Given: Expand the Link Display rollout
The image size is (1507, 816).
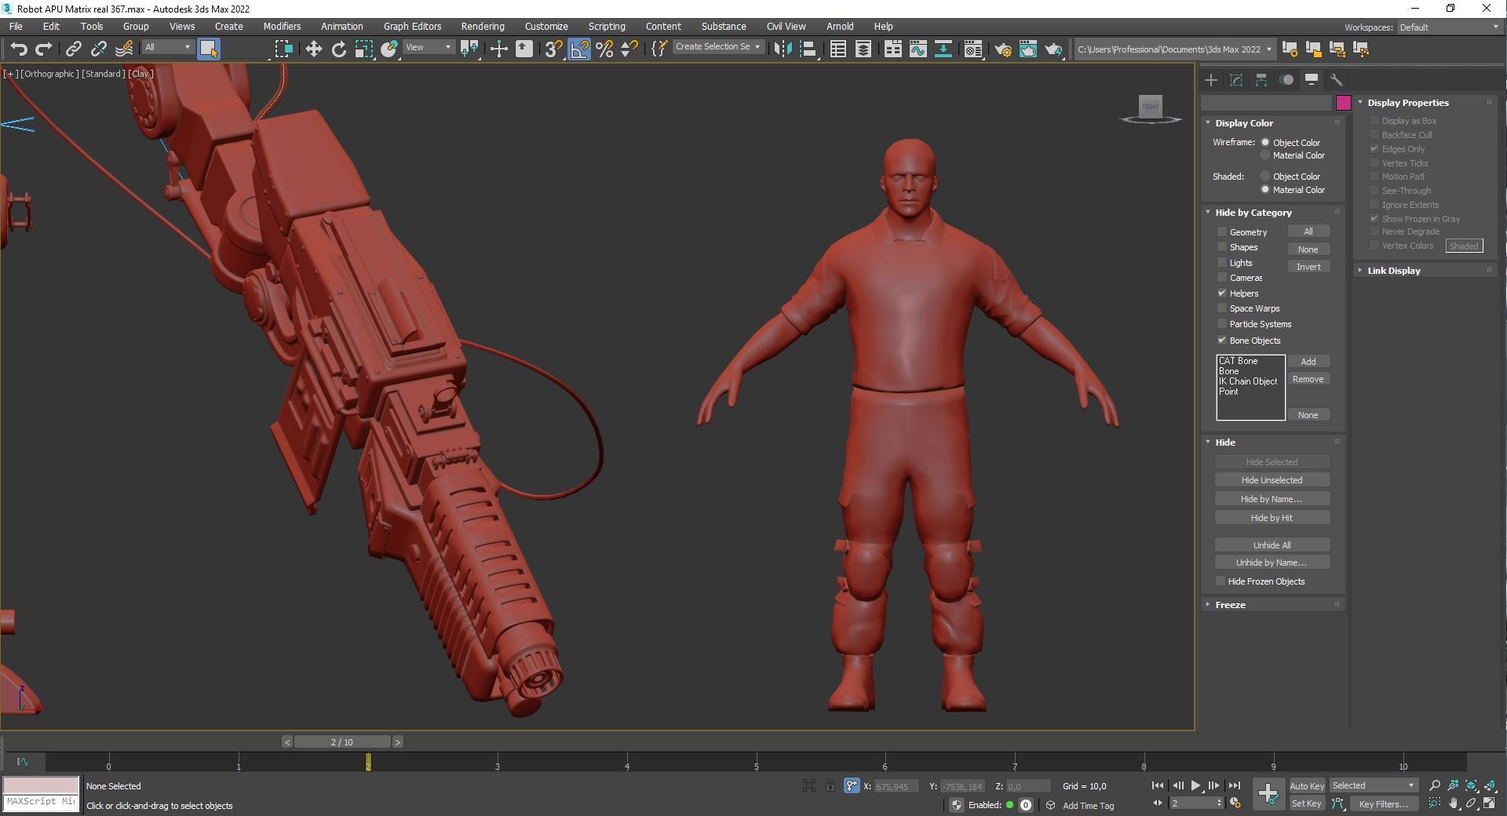Looking at the screenshot, I should tap(1393, 271).
